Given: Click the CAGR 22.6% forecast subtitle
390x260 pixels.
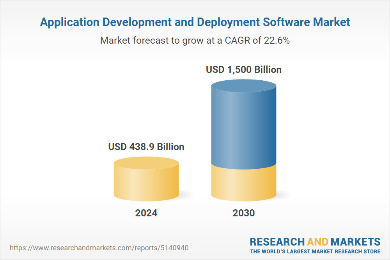Looking at the screenshot, I should pos(195,40).
